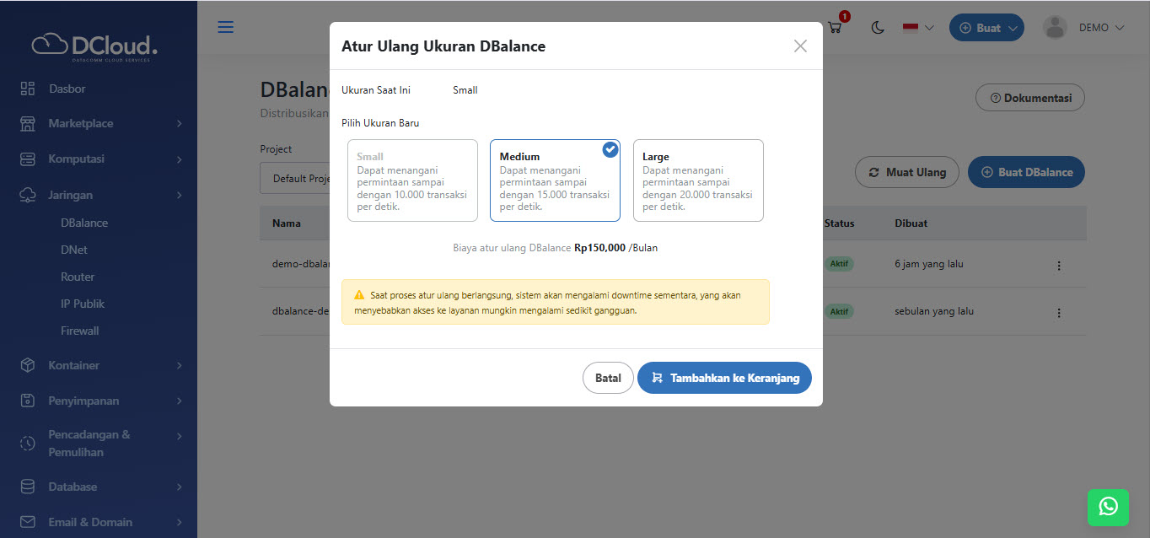Click the user avatar icon
The width and height of the screenshot is (1150, 538).
[1055, 28]
